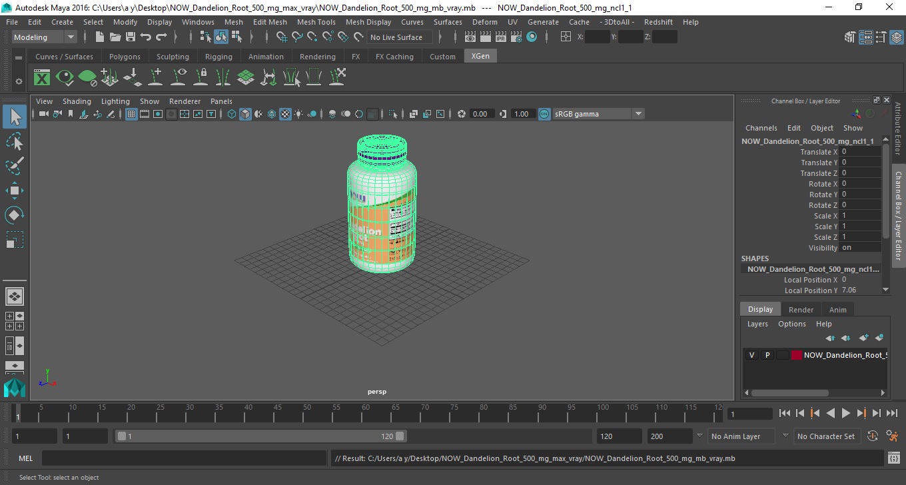Image resolution: width=906 pixels, height=485 pixels.
Task: Click XGen guide lock icon in shelf
Action: (x=201, y=78)
